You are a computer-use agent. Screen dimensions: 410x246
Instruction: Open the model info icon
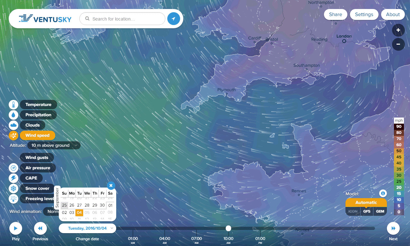382,193
